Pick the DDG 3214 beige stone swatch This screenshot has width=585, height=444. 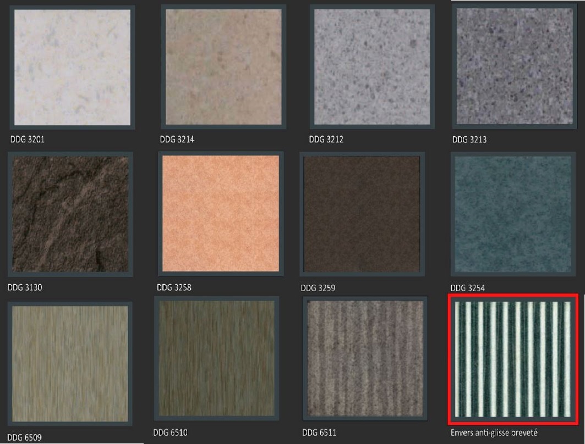tap(223, 66)
